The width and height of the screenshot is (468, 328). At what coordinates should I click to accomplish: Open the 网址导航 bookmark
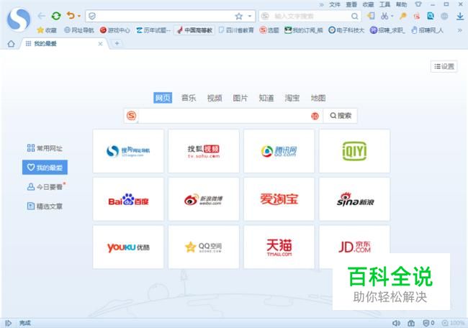79,30
